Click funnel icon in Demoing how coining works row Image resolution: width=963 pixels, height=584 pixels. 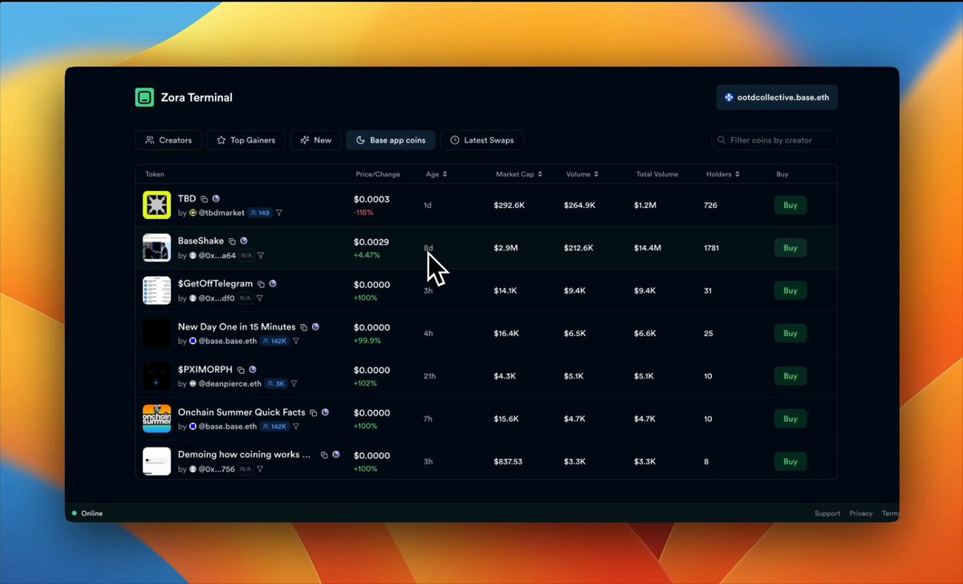click(261, 468)
